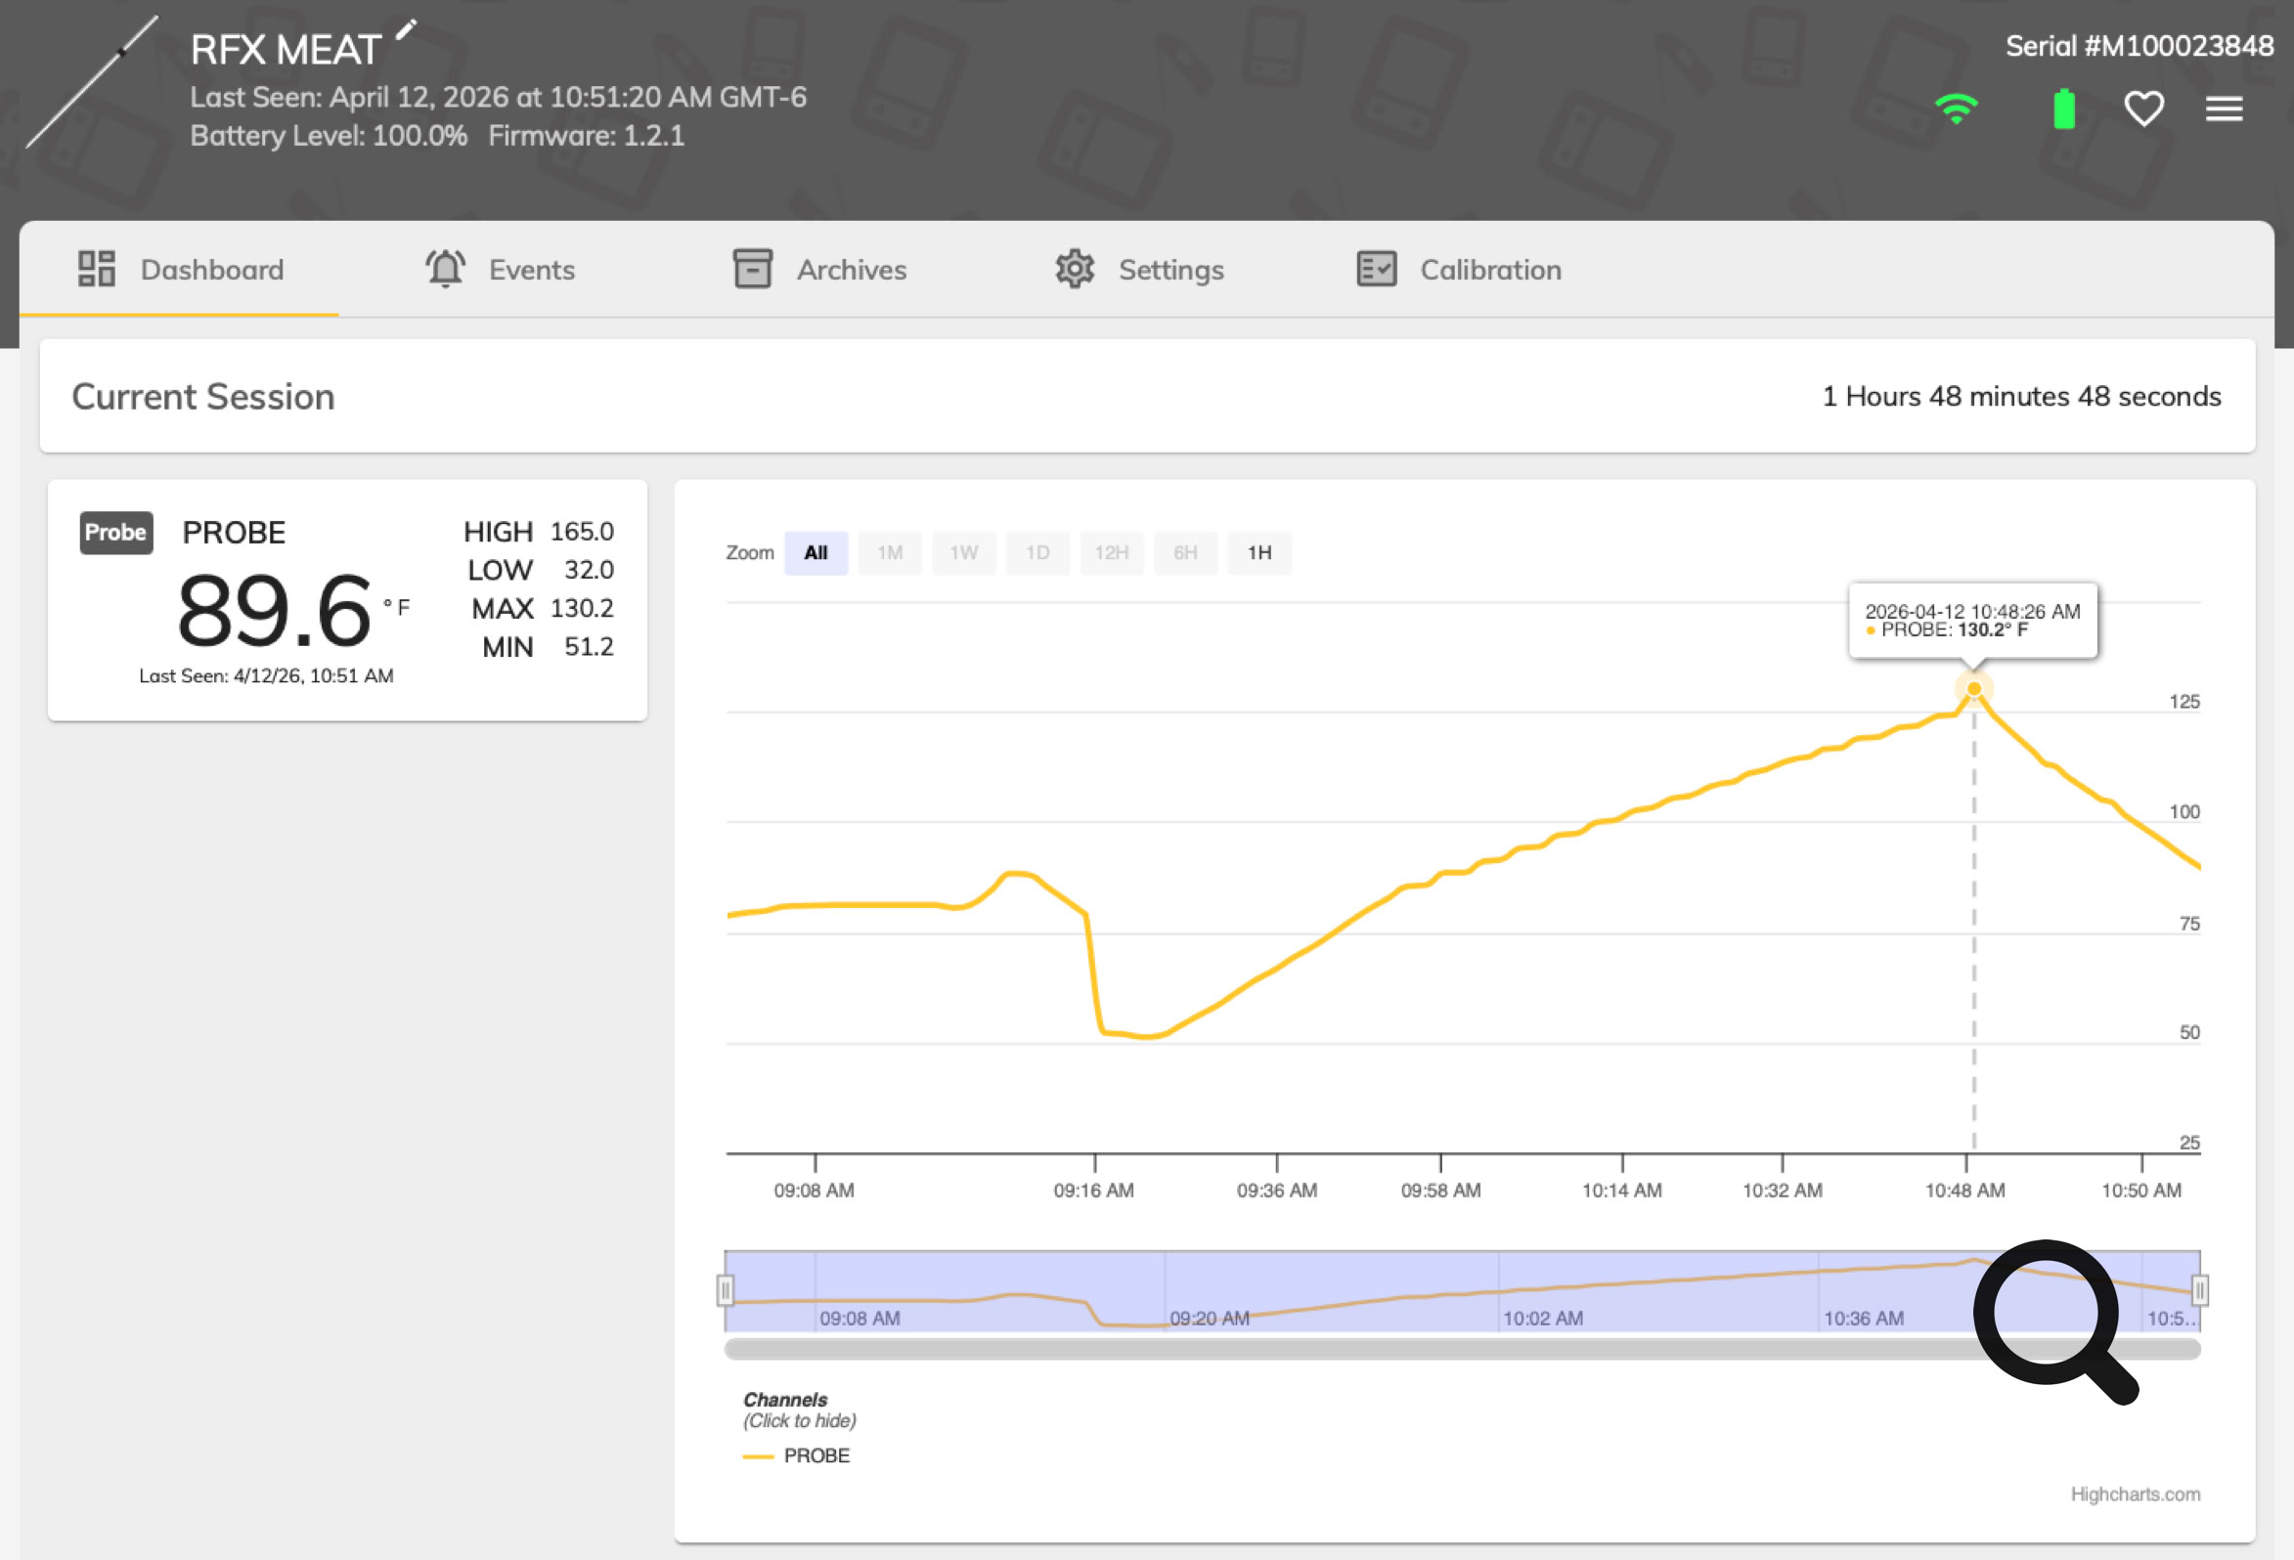Viewport: 2294px width, 1560px height.
Task: Set chart zoom to 1H
Action: click(1258, 552)
